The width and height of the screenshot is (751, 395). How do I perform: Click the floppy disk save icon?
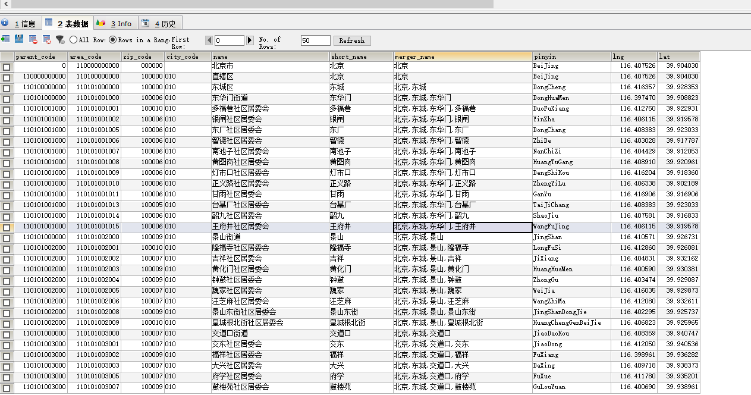pyautogui.click(x=18, y=40)
